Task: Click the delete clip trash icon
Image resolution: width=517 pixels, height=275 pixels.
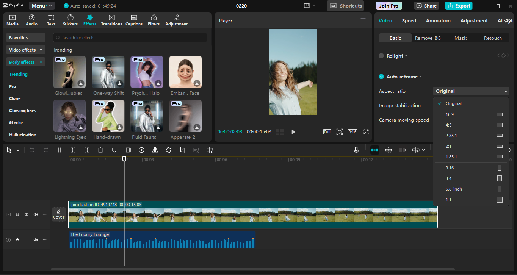Action: (x=100, y=150)
